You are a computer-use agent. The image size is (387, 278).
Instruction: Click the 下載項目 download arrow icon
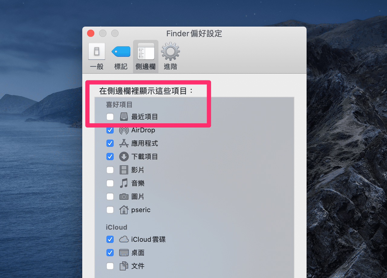(x=124, y=157)
